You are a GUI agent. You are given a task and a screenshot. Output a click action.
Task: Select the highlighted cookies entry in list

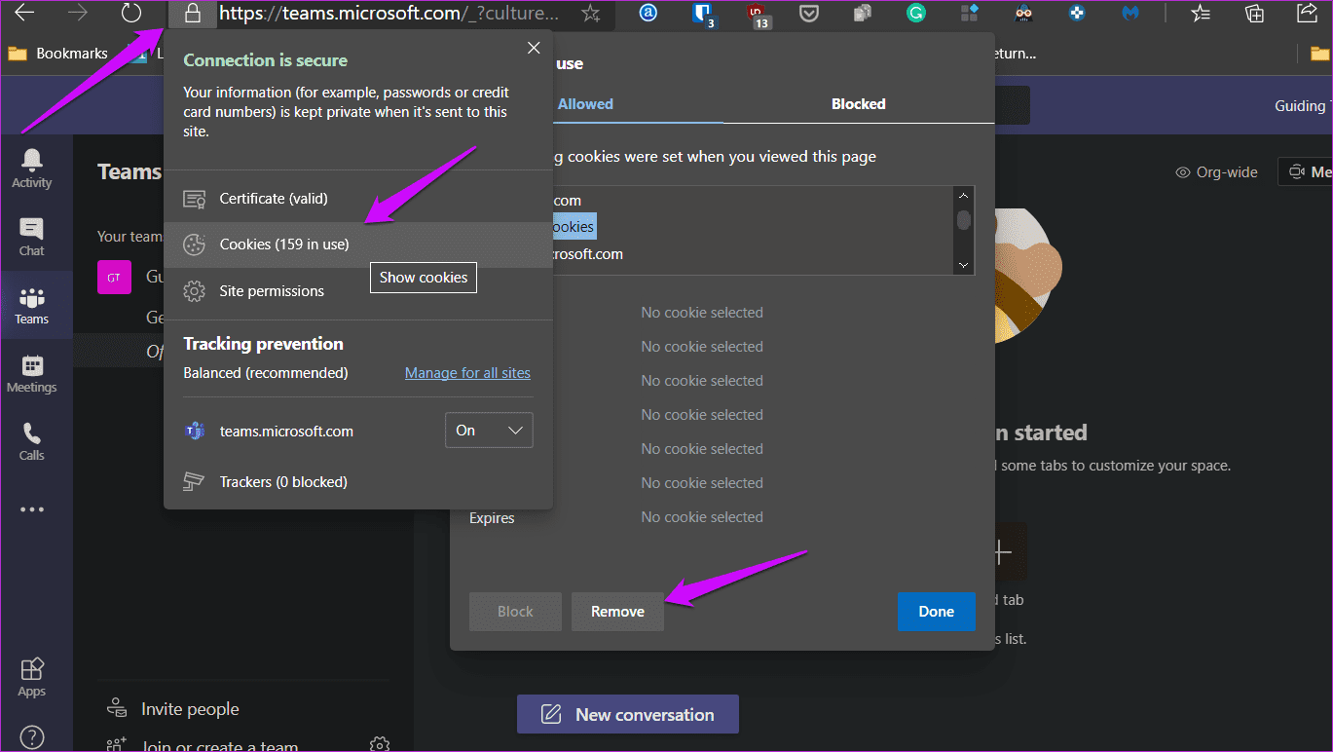pyautogui.click(x=574, y=227)
